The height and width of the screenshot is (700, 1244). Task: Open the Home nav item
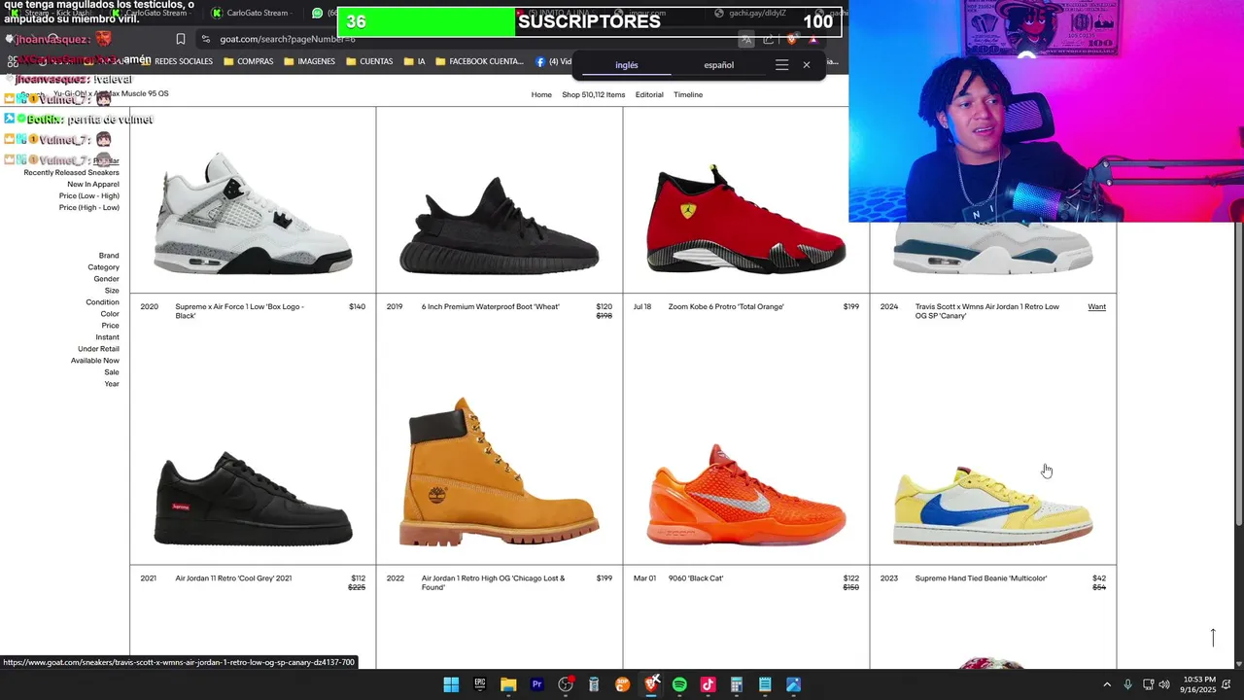[541, 95]
